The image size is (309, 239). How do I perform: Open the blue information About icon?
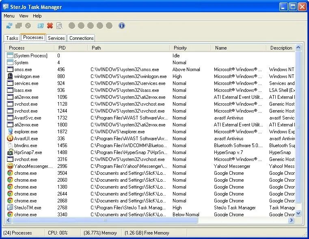point(122,26)
